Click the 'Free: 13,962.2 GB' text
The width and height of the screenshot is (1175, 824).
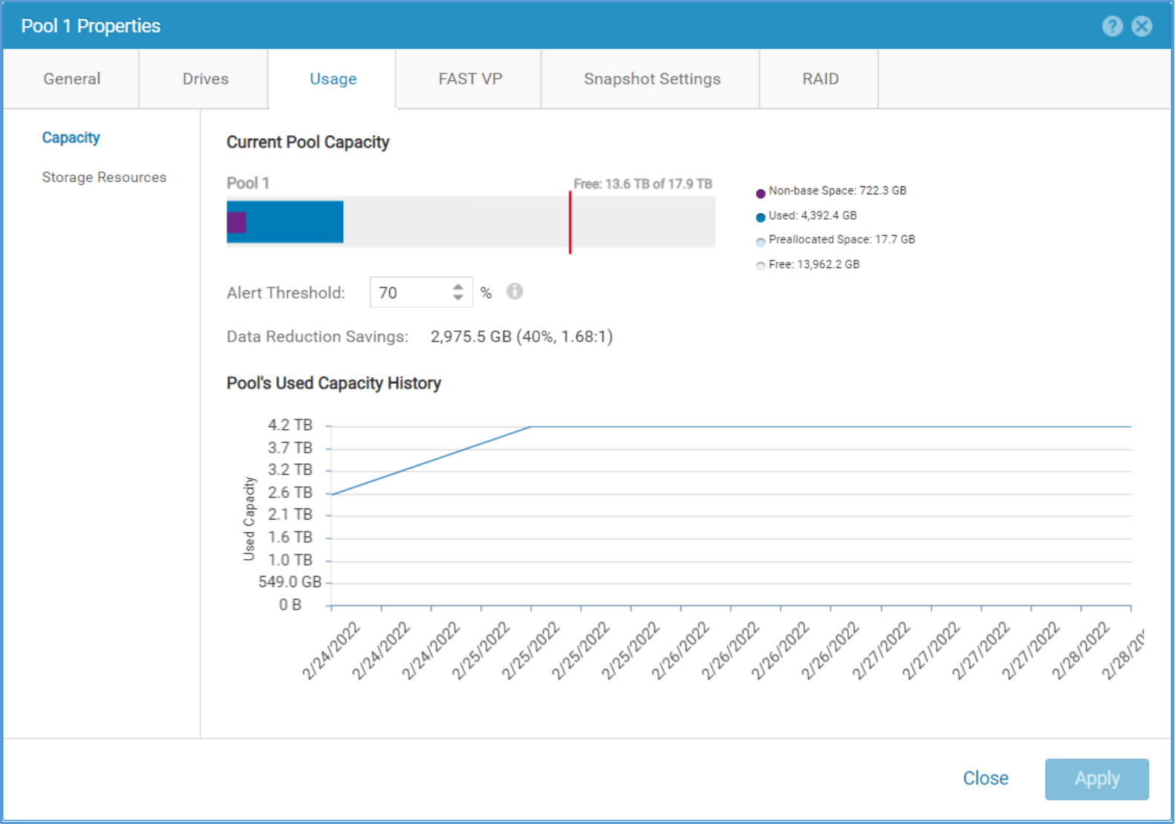tap(814, 264)
